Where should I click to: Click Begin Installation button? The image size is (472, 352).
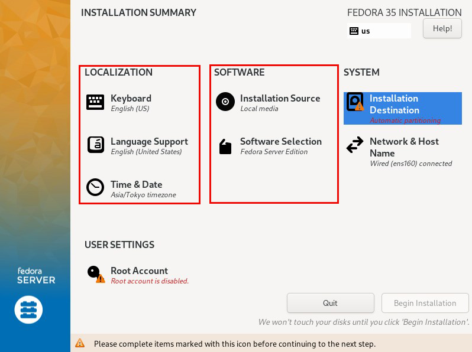tap(425, 303)
